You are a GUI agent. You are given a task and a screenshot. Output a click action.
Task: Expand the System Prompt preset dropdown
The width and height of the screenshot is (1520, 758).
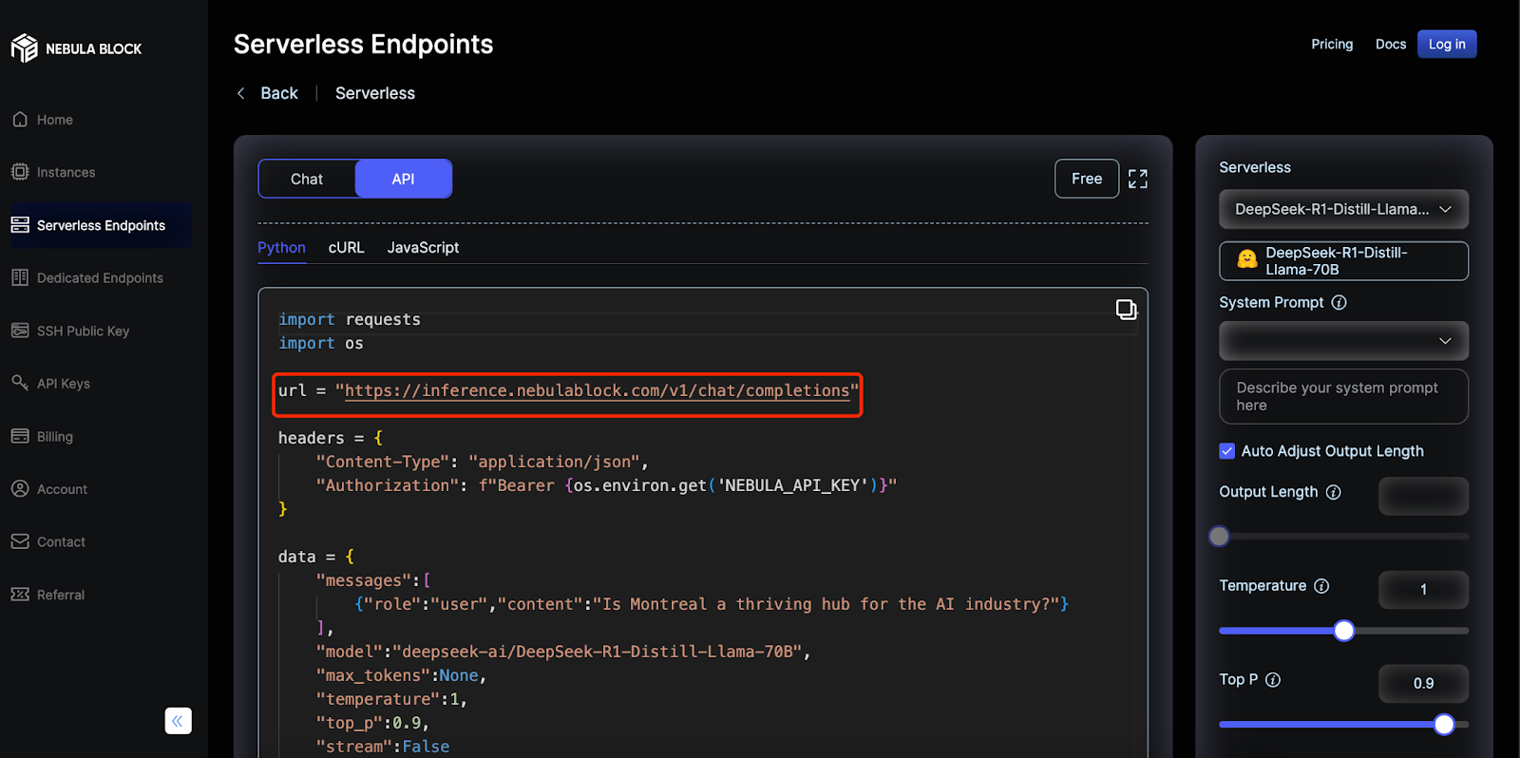[1343, 341]
